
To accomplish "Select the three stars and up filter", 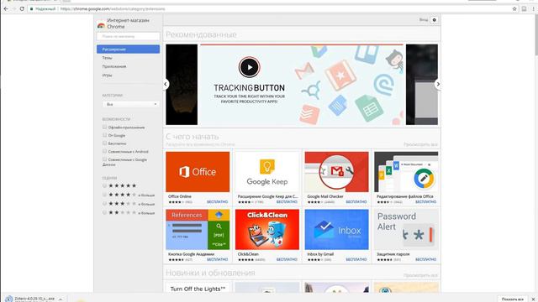I will pyautogui.click(x=104, y=203).
